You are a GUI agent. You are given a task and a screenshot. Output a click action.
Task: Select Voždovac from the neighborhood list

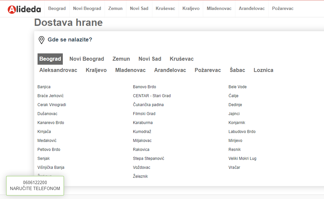coord(142,167)
